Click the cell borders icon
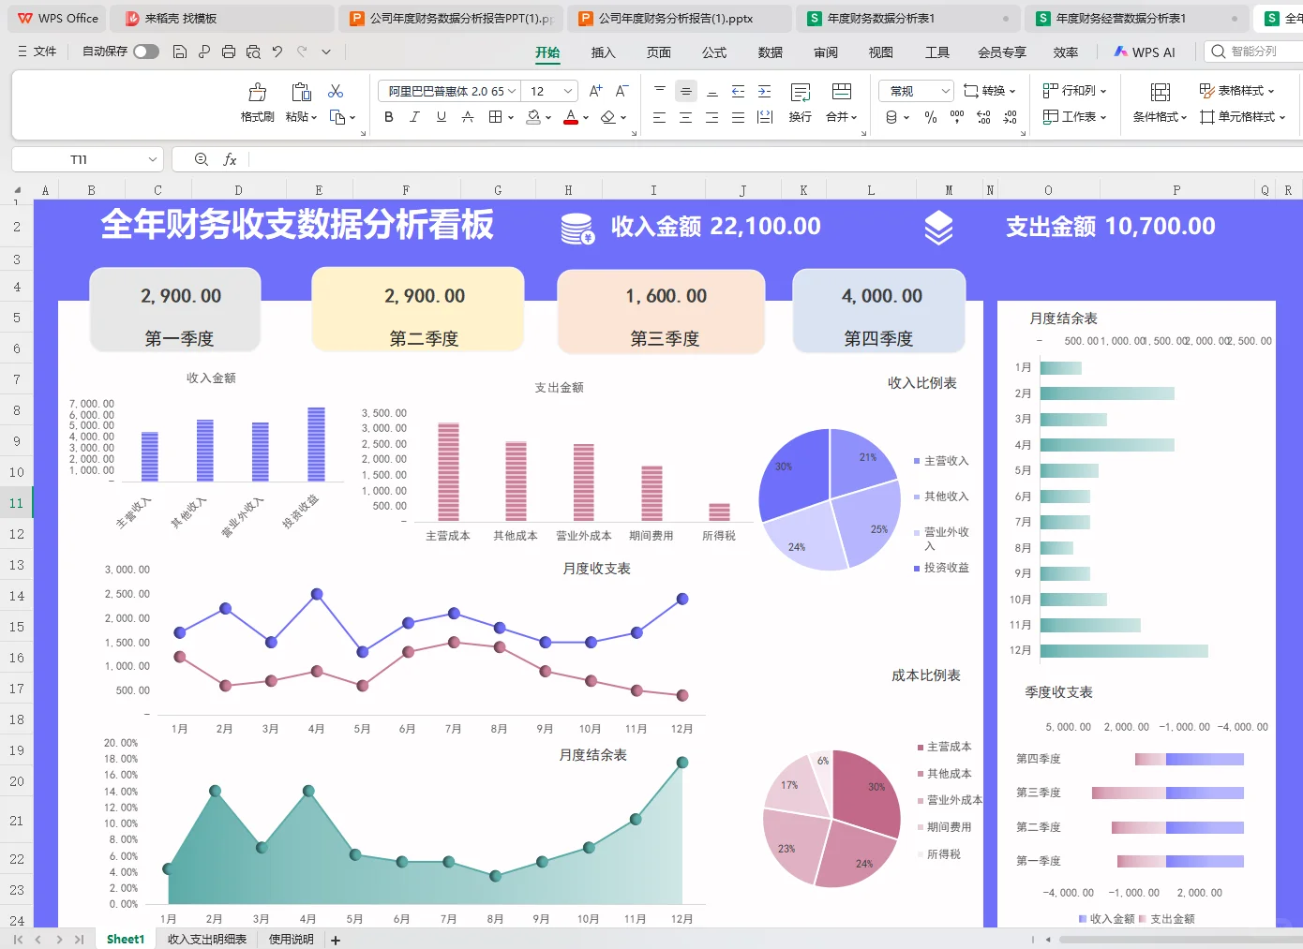This screenshot has height=949, width=1303. pyautogui.click(x=495, y=117)
